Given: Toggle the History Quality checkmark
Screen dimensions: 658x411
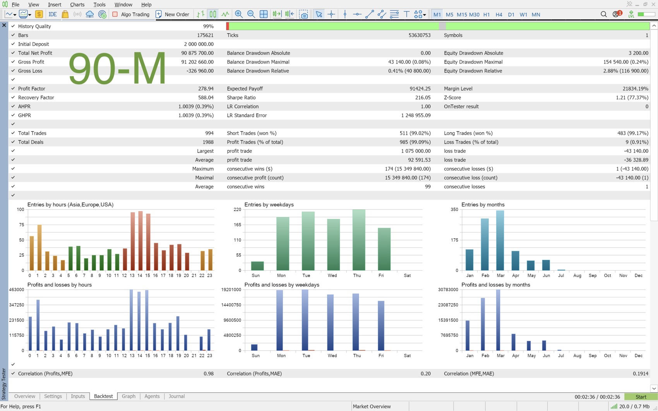Looking at the screenshot, I should [x=13, y=26].
